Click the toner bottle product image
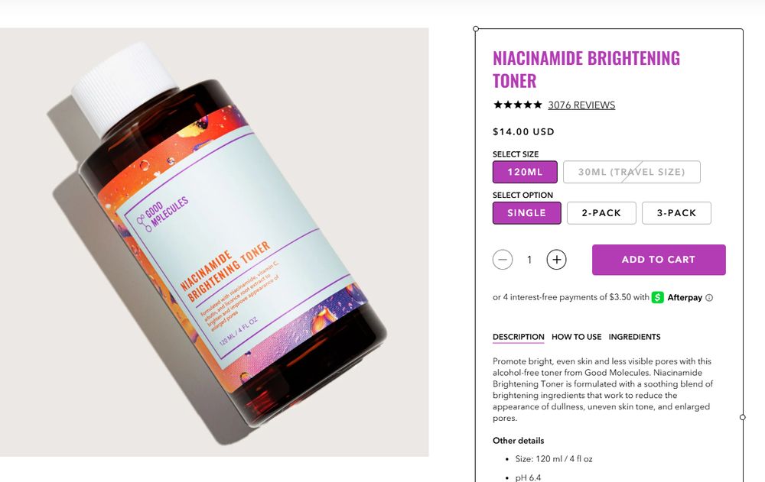 214,242
